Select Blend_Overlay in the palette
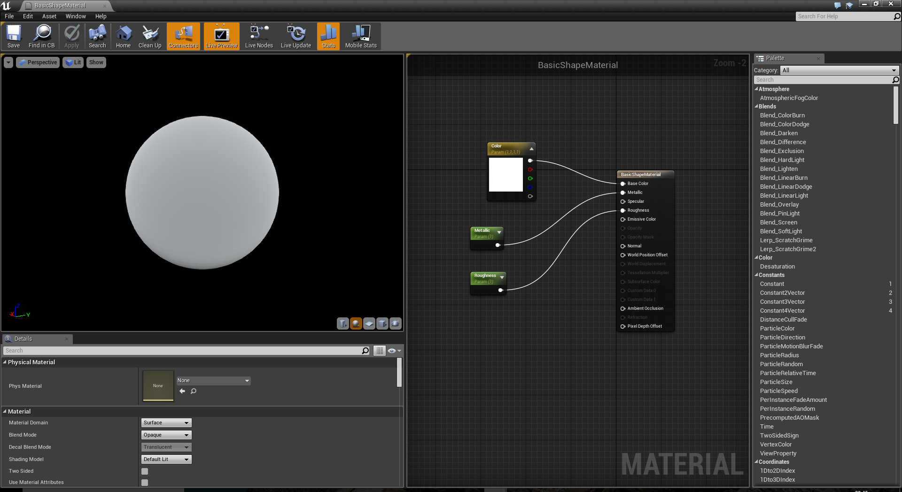 (x=779, y=205)
